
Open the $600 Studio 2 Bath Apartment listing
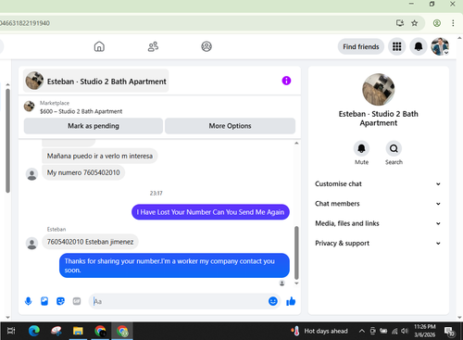[x=81, y=111]
